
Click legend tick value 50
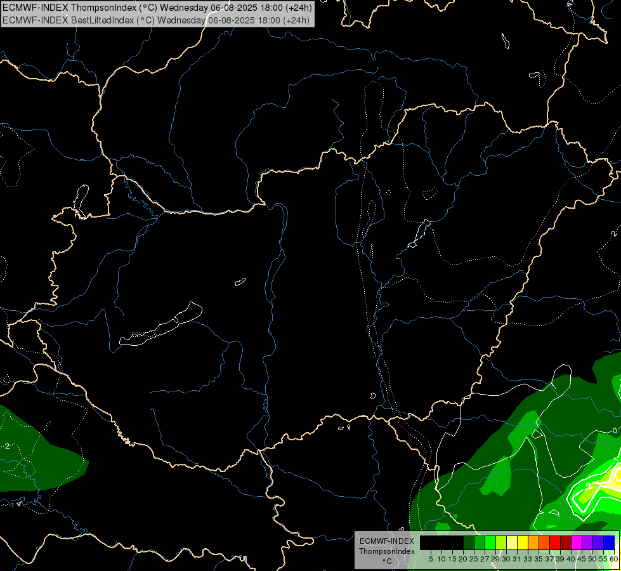tap(592, 559)
